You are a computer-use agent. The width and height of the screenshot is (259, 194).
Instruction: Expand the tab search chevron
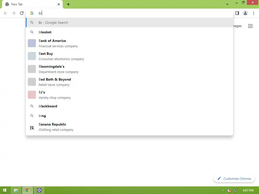click(227, 4)
